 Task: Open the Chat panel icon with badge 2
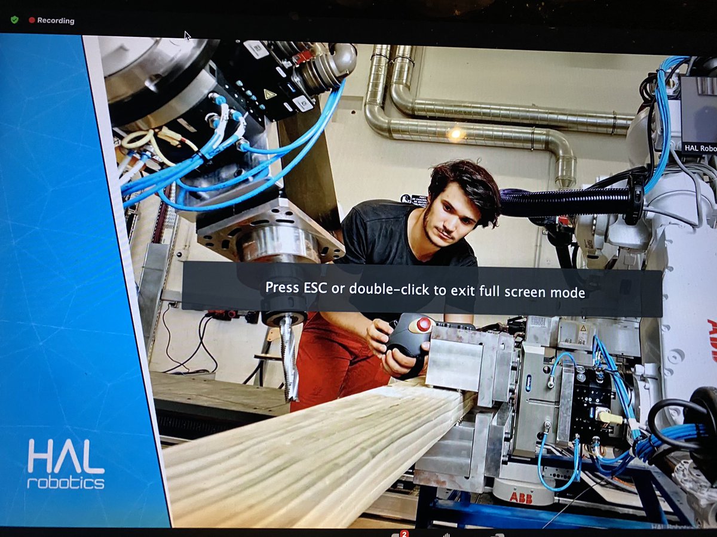point(394,534)
